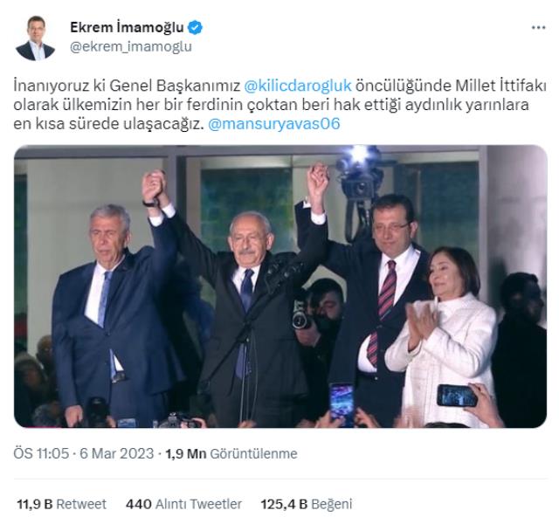Open the three-dot more options menu

click(x=538, y=27)
